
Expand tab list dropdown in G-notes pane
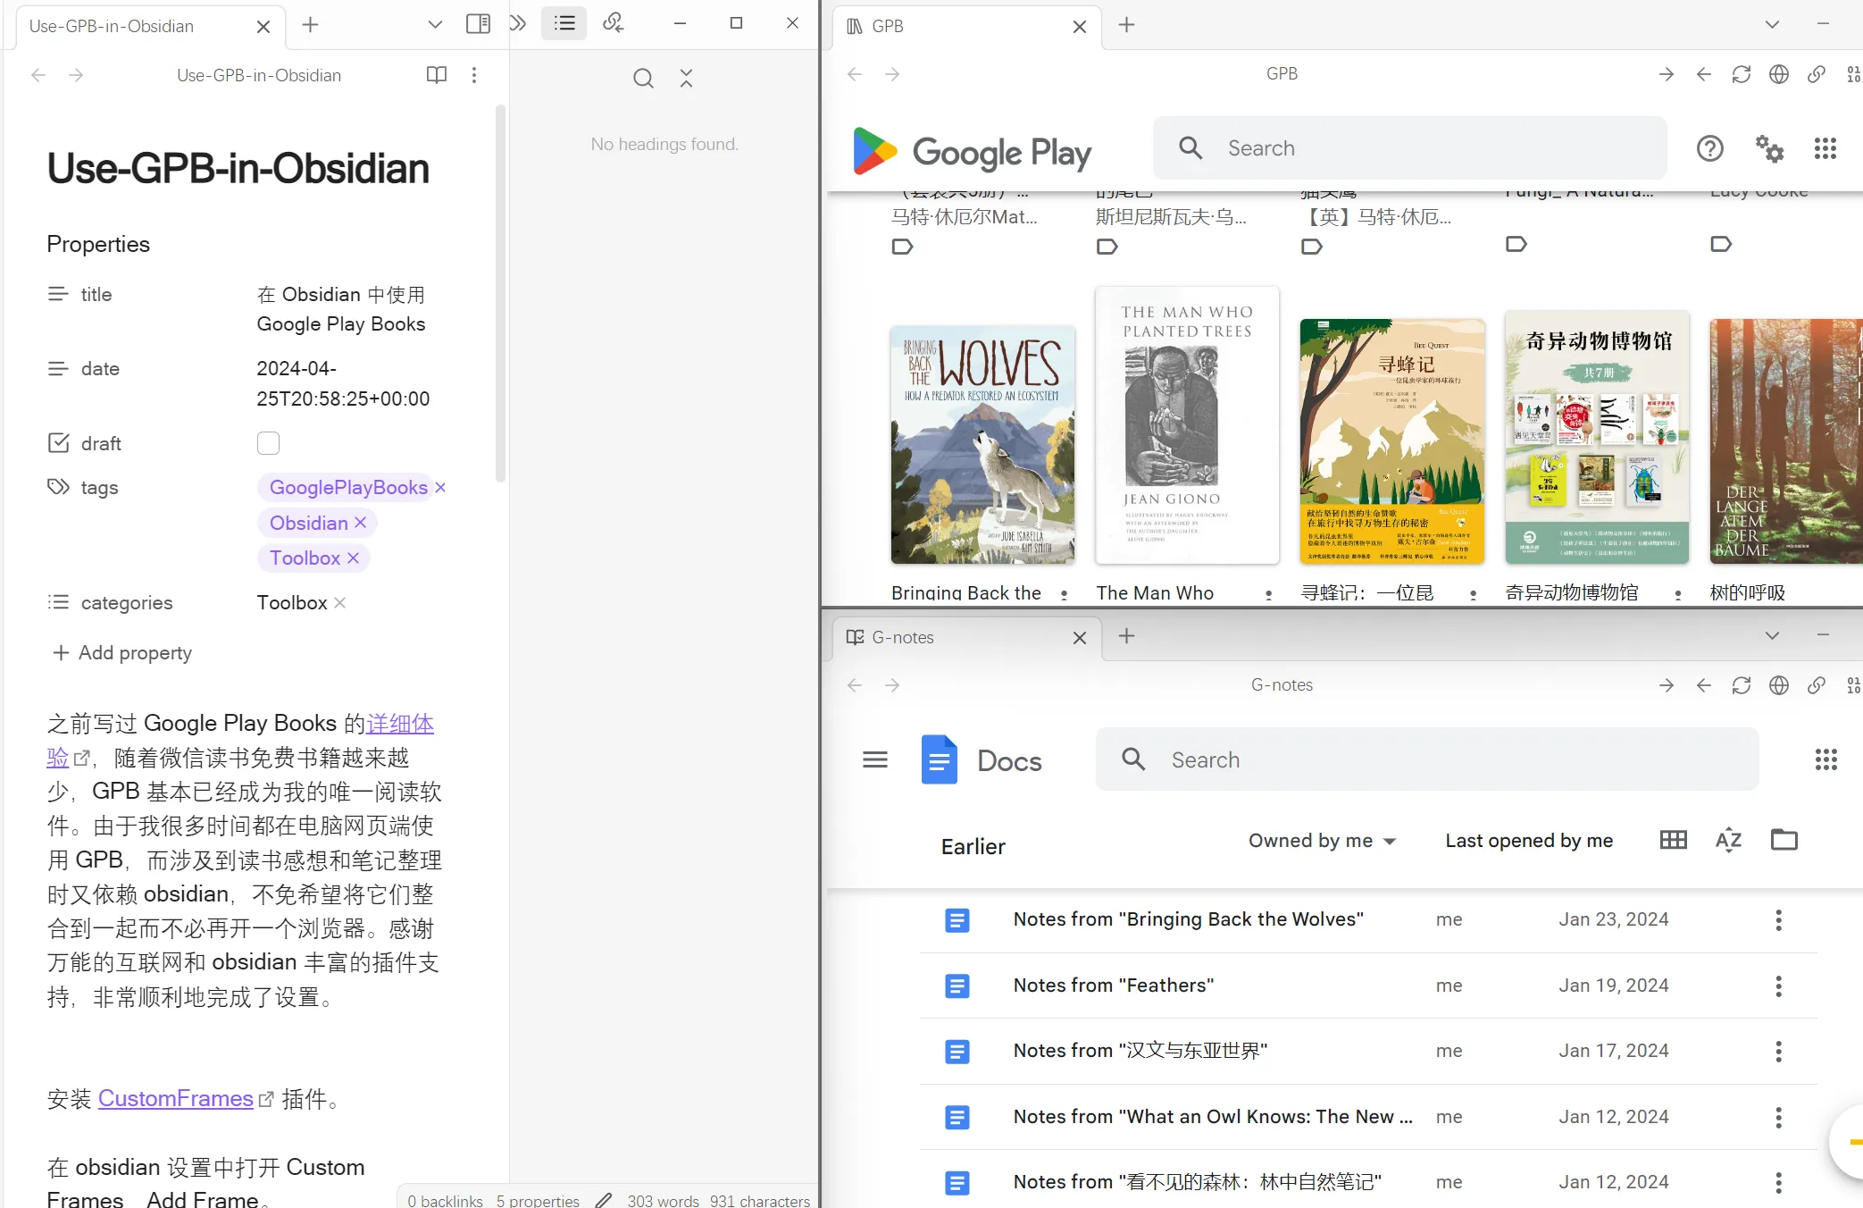(1772, 635)
